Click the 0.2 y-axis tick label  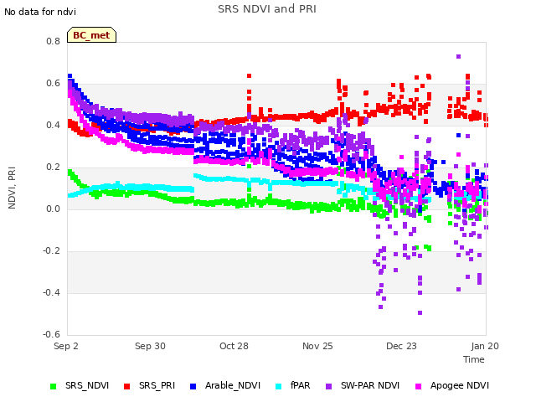[x=54, y=167]
